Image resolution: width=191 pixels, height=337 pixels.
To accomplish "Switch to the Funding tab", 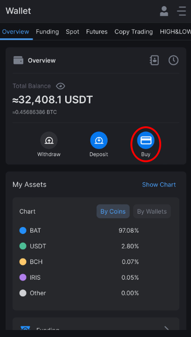I will 47,32.
